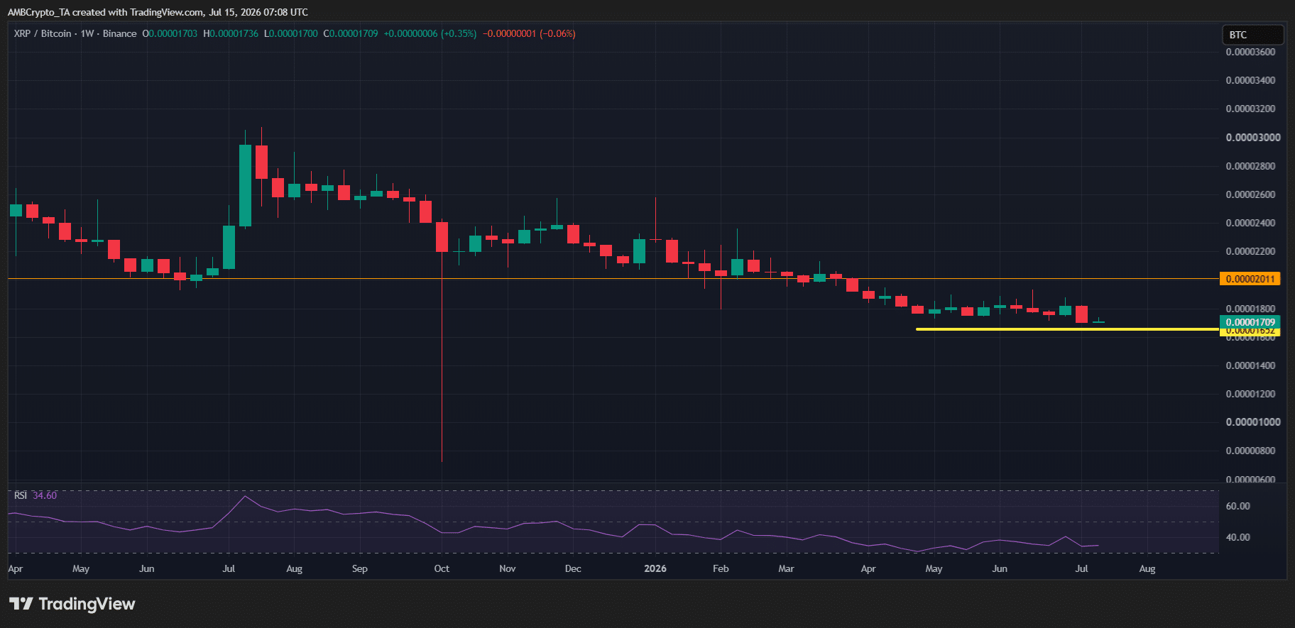This screenshot has width=1295, height=628.
Task: Click the green 0.00001709 current price label
Action: 1250,322
